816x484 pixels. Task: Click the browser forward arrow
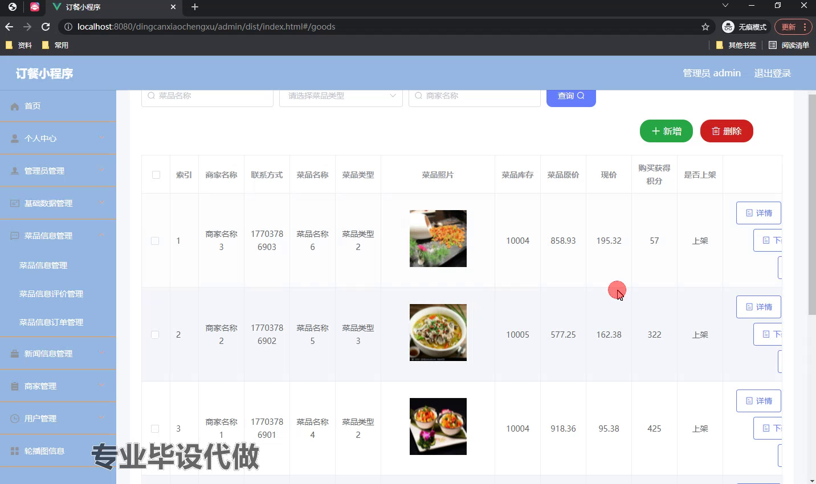(x=27, y=27)
